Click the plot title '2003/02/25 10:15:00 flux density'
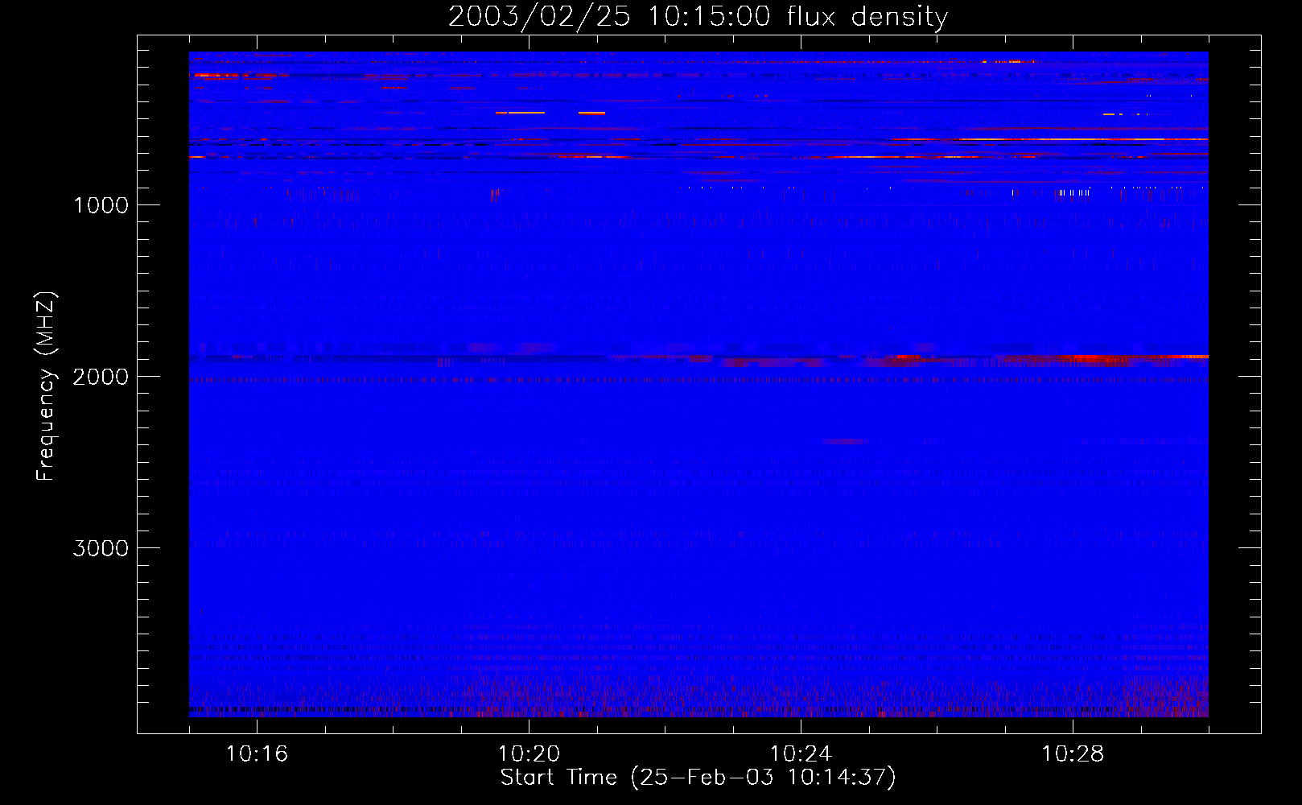 click(698, 17)
